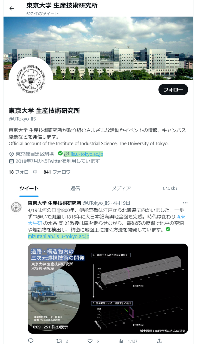Go back using the left arrow
Image resolution: width=197 pixels, height=344 pixels.
click(12, 8)
